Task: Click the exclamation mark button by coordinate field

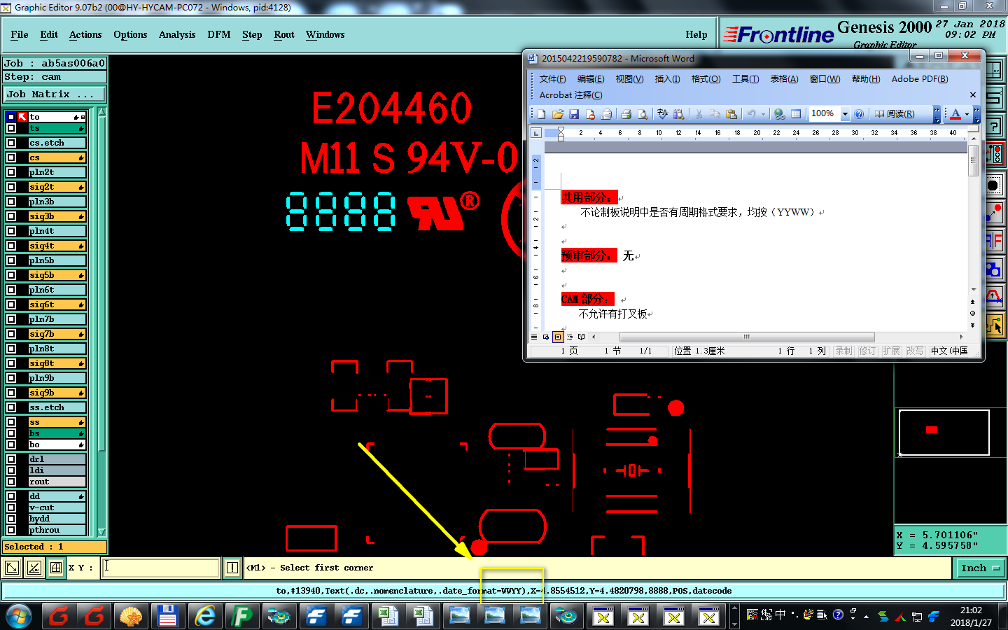Action: point(232,568)
